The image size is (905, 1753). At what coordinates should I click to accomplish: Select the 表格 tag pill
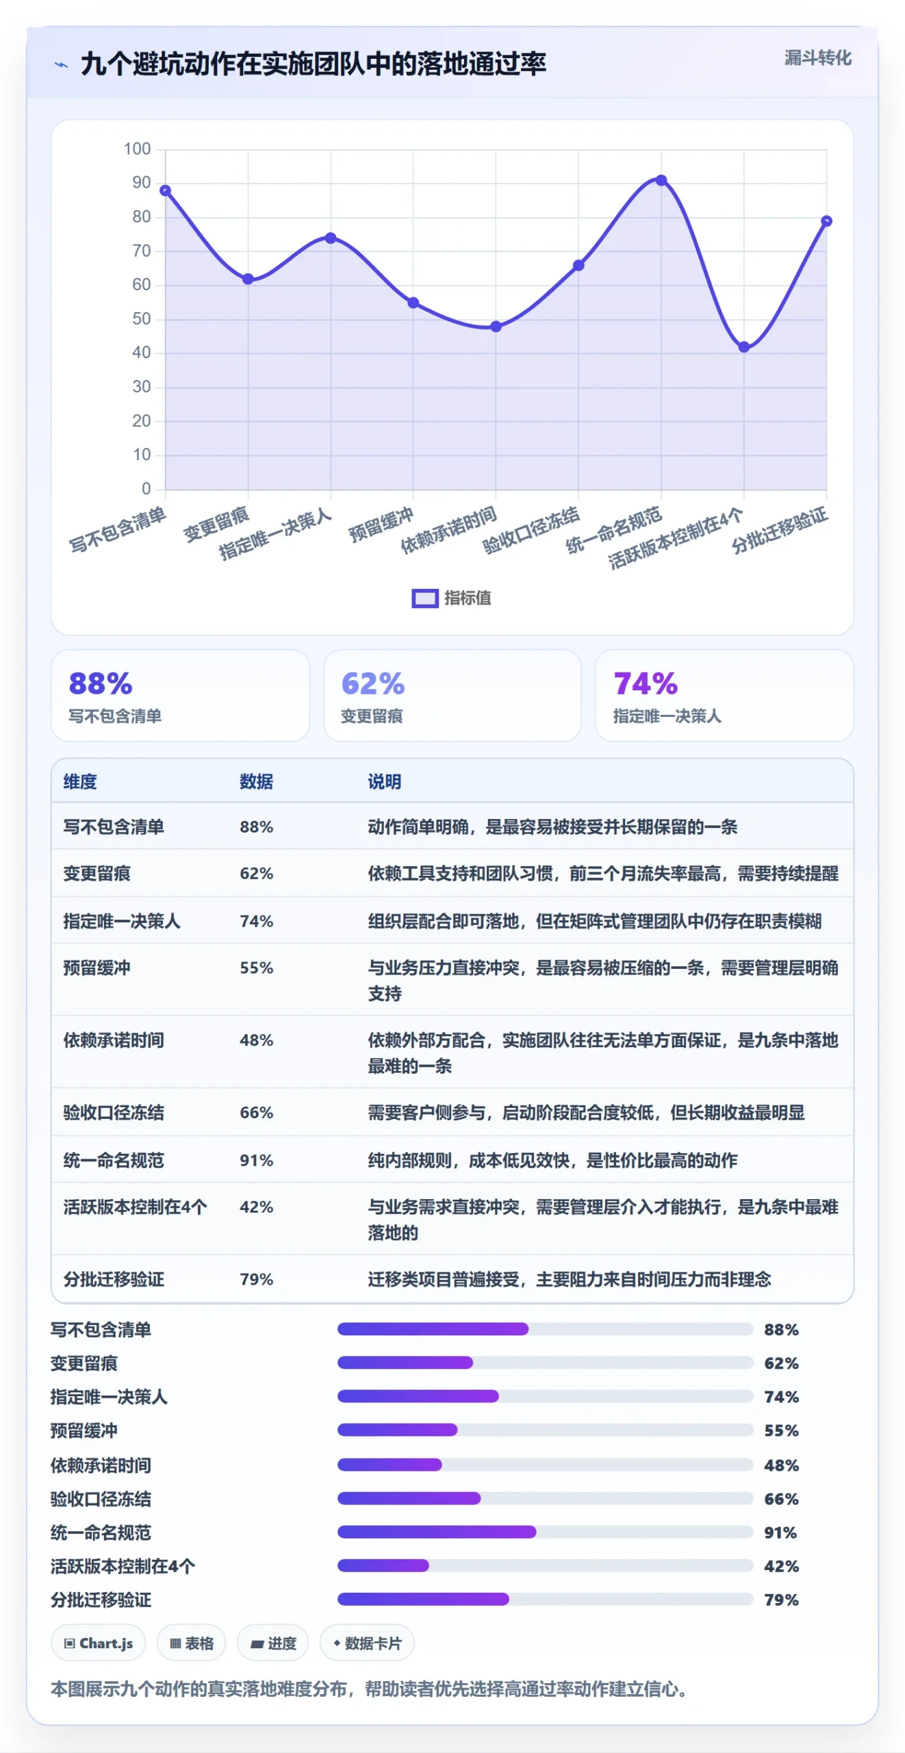click(x=191, y=1643)
